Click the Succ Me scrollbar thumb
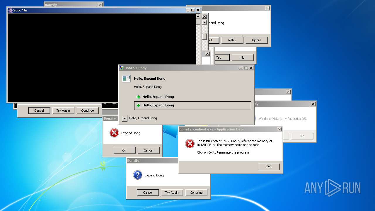This screenshot has height=211, width=375. (198, 22)
